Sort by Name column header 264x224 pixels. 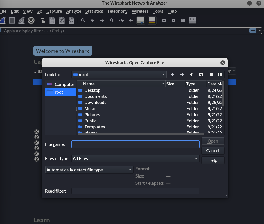[x=121, y=84]
